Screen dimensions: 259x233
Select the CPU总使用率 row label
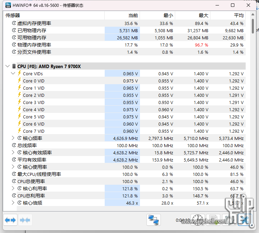[x=31, y=181]
